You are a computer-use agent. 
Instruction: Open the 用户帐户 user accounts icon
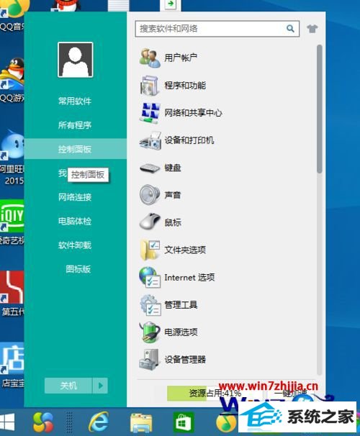click(150, 58)
